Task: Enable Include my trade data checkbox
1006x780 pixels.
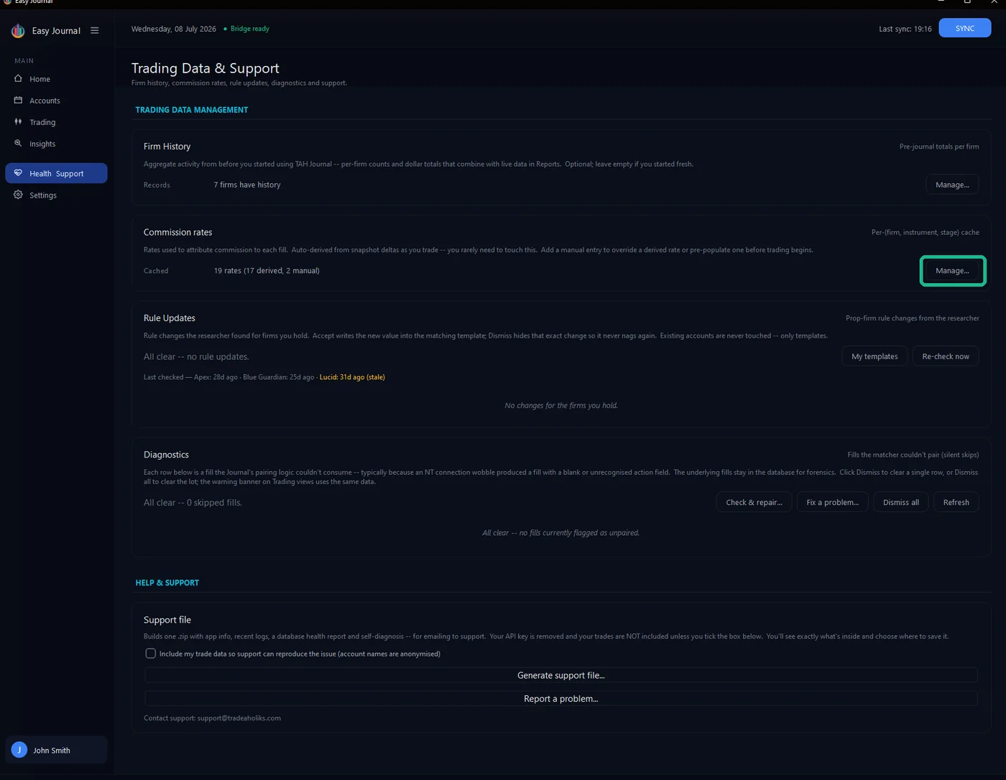Action: (x=150, y=654)
